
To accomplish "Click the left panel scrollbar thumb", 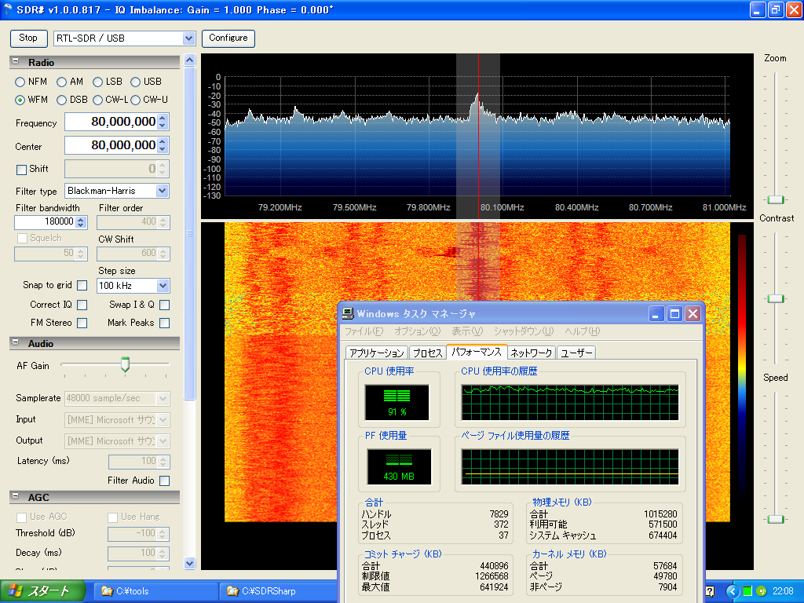I will click(190, 233).
